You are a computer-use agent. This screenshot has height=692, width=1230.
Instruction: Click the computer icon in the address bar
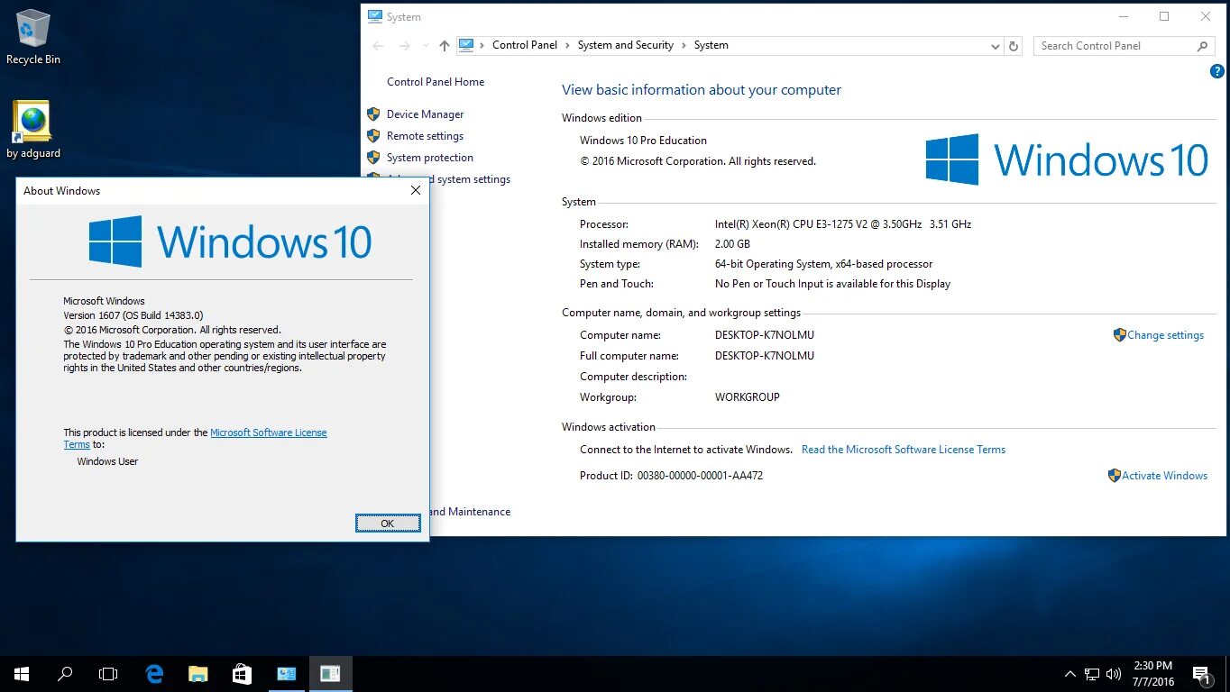pyautogui.click(x=466, y=45)
